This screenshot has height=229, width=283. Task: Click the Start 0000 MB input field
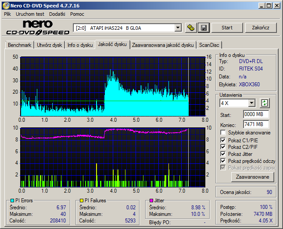(x=256, y=114)
